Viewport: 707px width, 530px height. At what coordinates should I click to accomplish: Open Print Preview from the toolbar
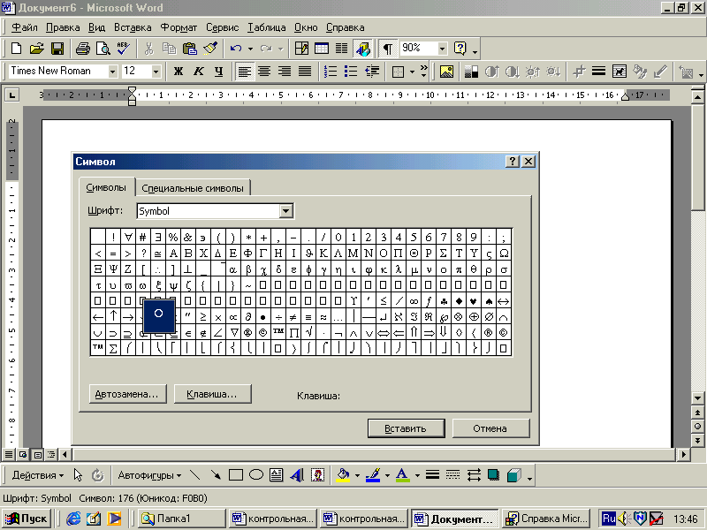[x=103, y=49]
